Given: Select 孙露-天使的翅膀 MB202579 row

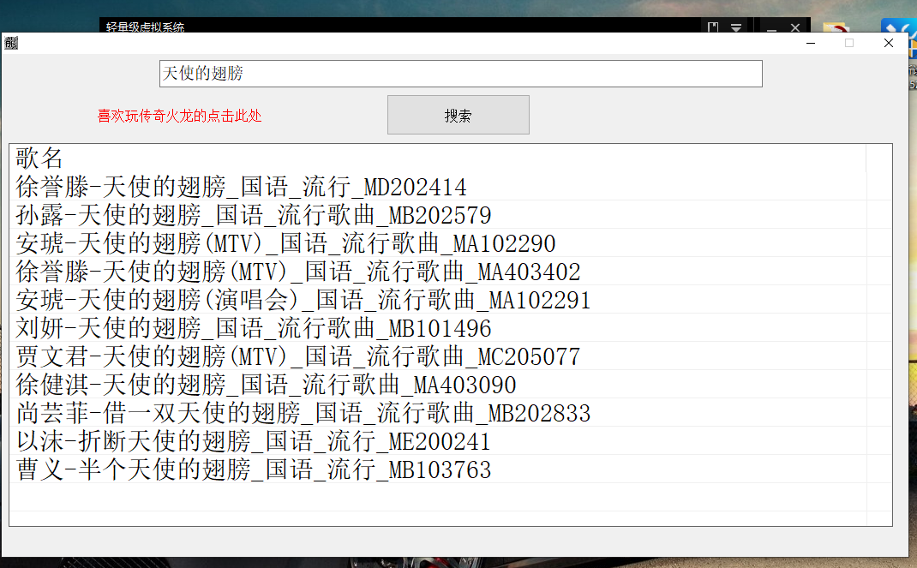Looking at the screenshot, I should [254, 215].
